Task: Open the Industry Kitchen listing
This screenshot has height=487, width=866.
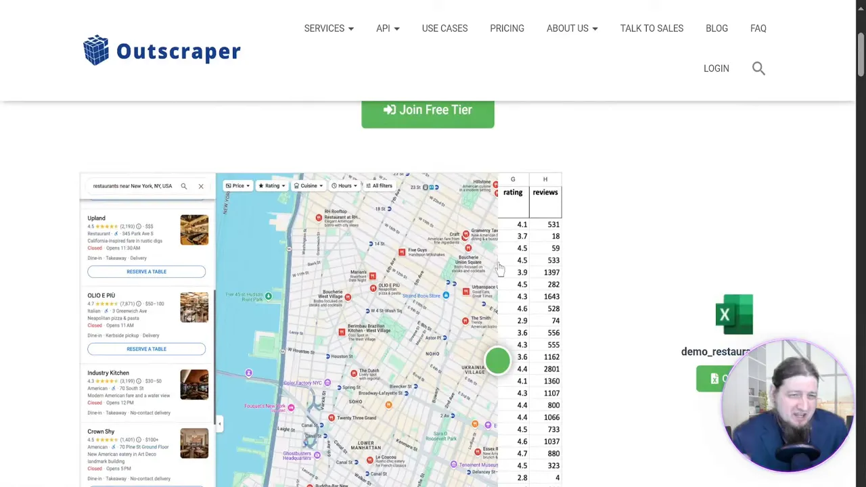Action: 108,373
